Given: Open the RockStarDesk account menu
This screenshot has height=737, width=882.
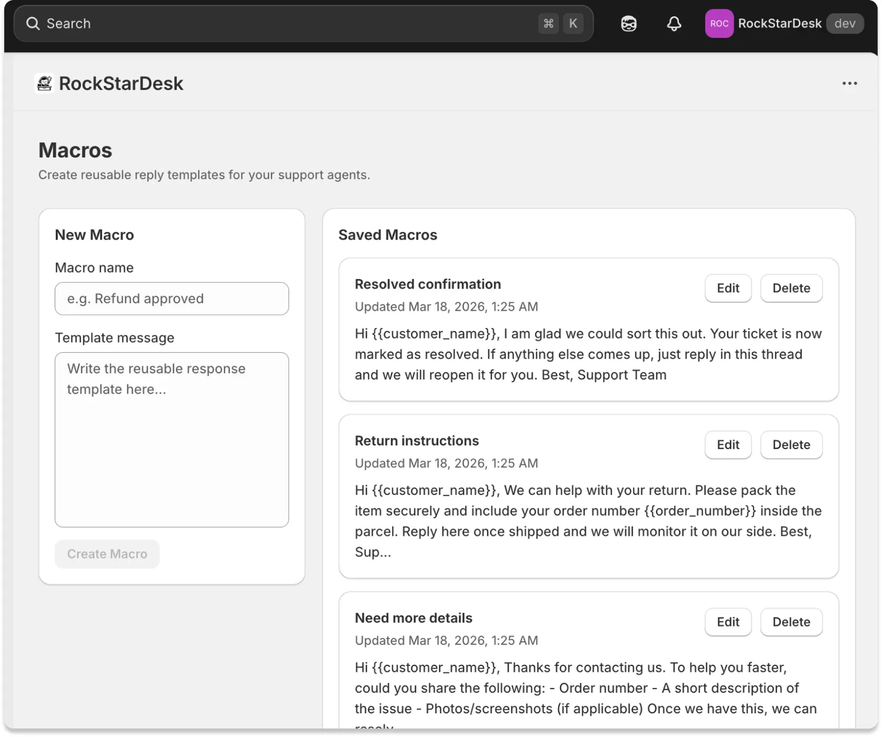Looking at the screenshot, I should [784, 24].
